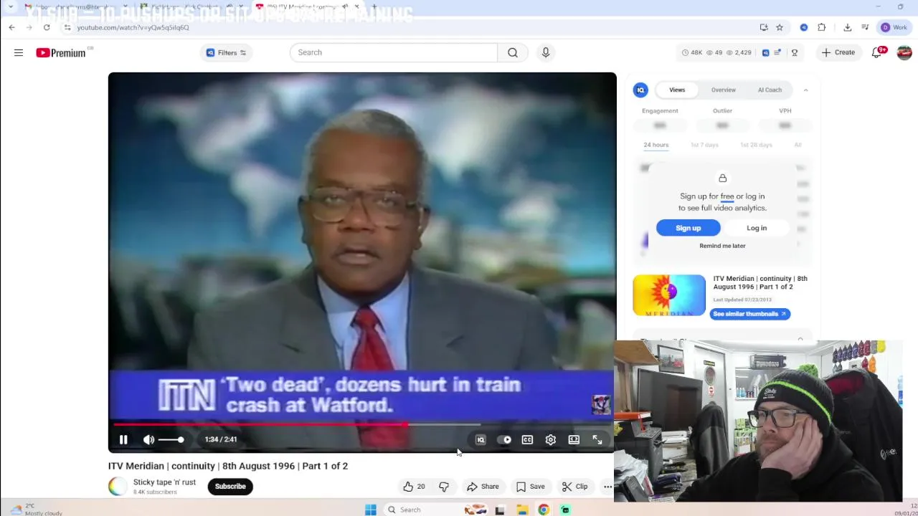The image size is (918, 516).
Task: Select the All time range
Action: click(x=798, y=145)
